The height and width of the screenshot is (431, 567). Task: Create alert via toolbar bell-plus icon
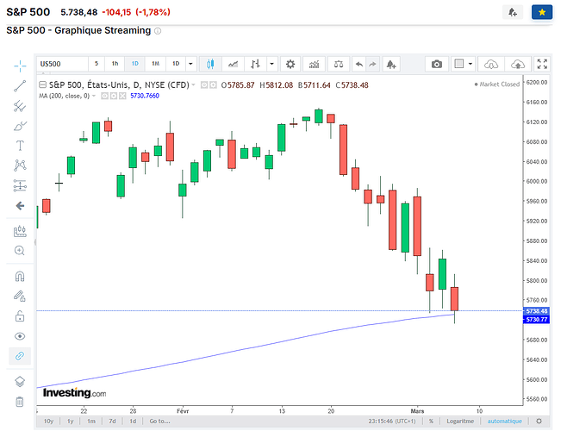click(x=391, y=64)
